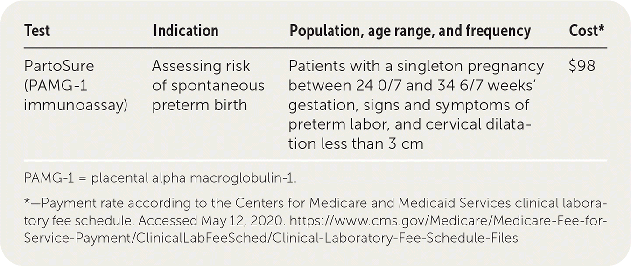Click "Assessing risk" in the Indication cell
This screenshot has height=266, width=631.
(x=201, y=66)
